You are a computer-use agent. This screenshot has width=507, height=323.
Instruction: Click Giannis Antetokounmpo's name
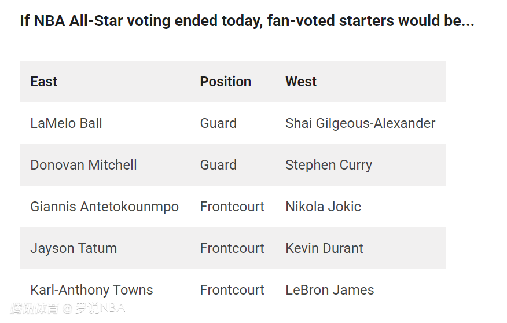(x=104, y=207)
